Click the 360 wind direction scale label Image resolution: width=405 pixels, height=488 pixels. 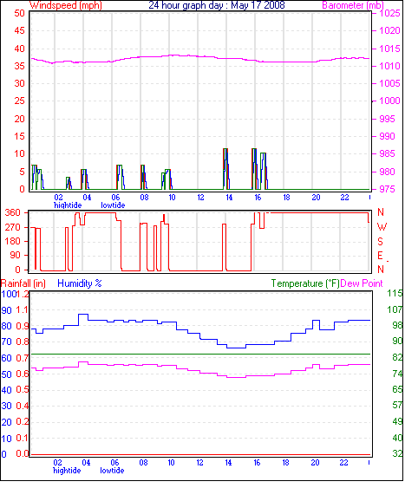coord(12,213)
